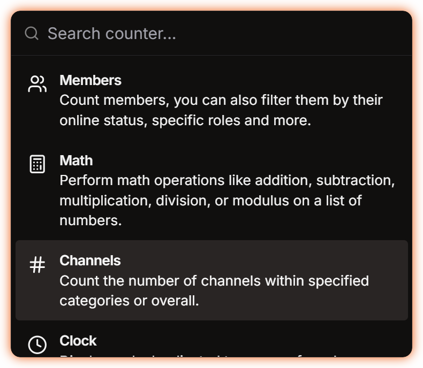The width and height of the screenshot is (423, 368).
Task: Pick the Channels counter title
Action: [90, 260]
